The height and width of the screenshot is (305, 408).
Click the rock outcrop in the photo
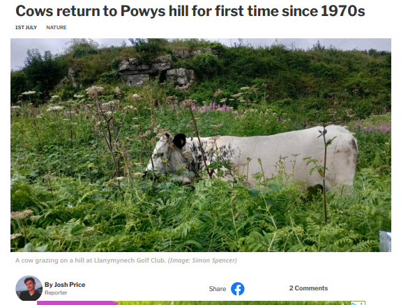click(x=156, y=70)
